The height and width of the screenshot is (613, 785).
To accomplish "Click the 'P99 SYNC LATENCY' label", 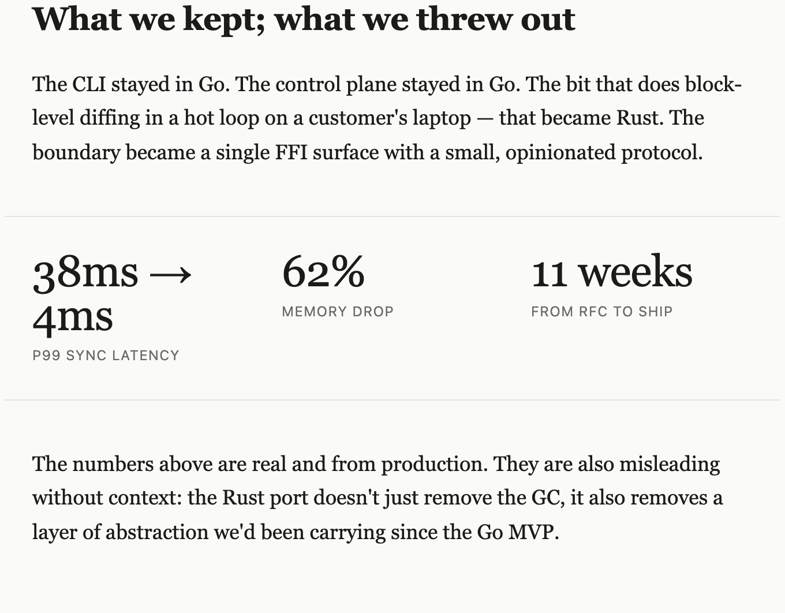I will point(106,356).
